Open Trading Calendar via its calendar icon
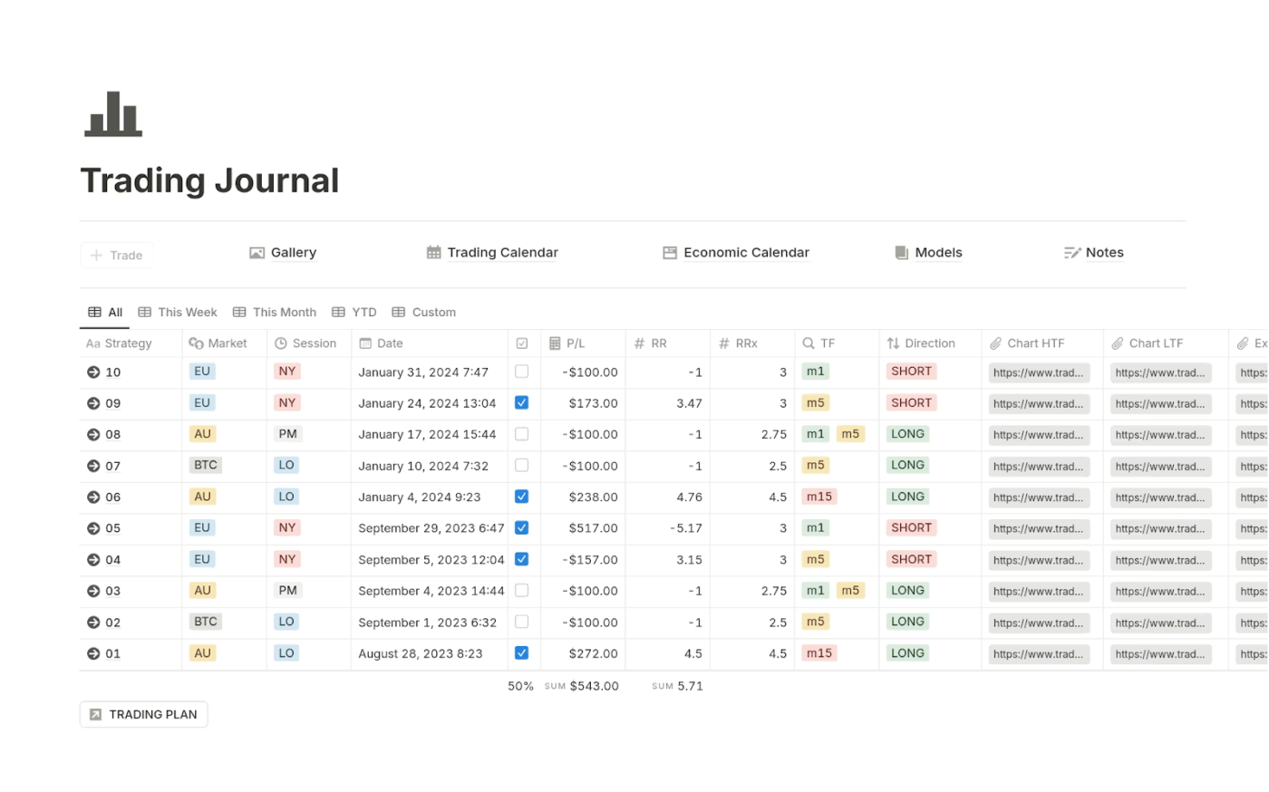1269x792 pixels. 434,253
